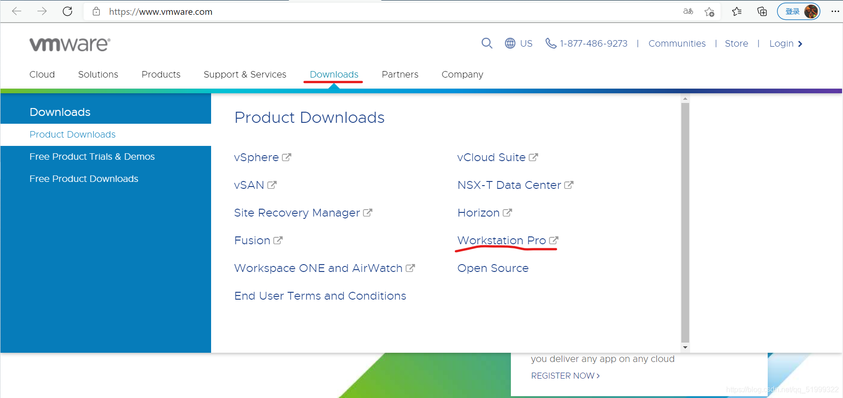Click the browser back arrow
The height and width of the screenshot is (398, 843).
tap(17, 11)
